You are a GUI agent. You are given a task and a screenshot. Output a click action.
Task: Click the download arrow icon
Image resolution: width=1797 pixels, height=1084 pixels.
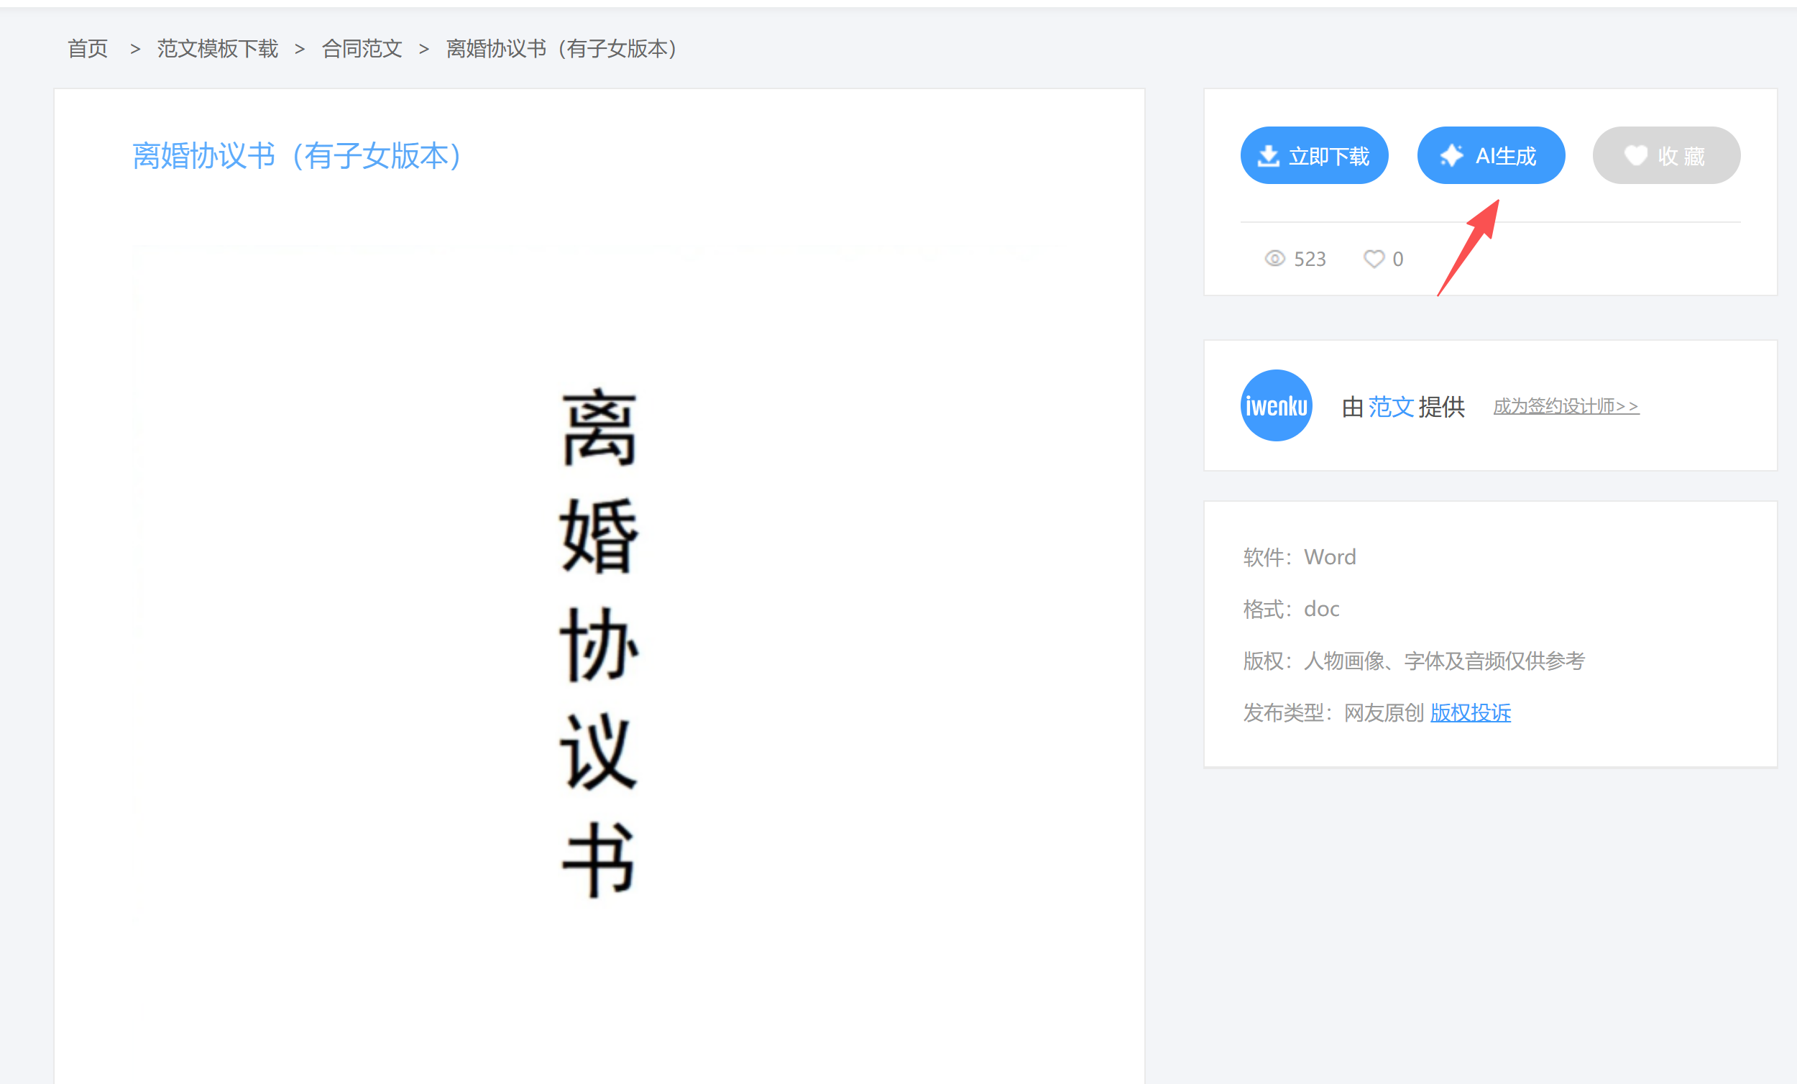(1268, 155)
